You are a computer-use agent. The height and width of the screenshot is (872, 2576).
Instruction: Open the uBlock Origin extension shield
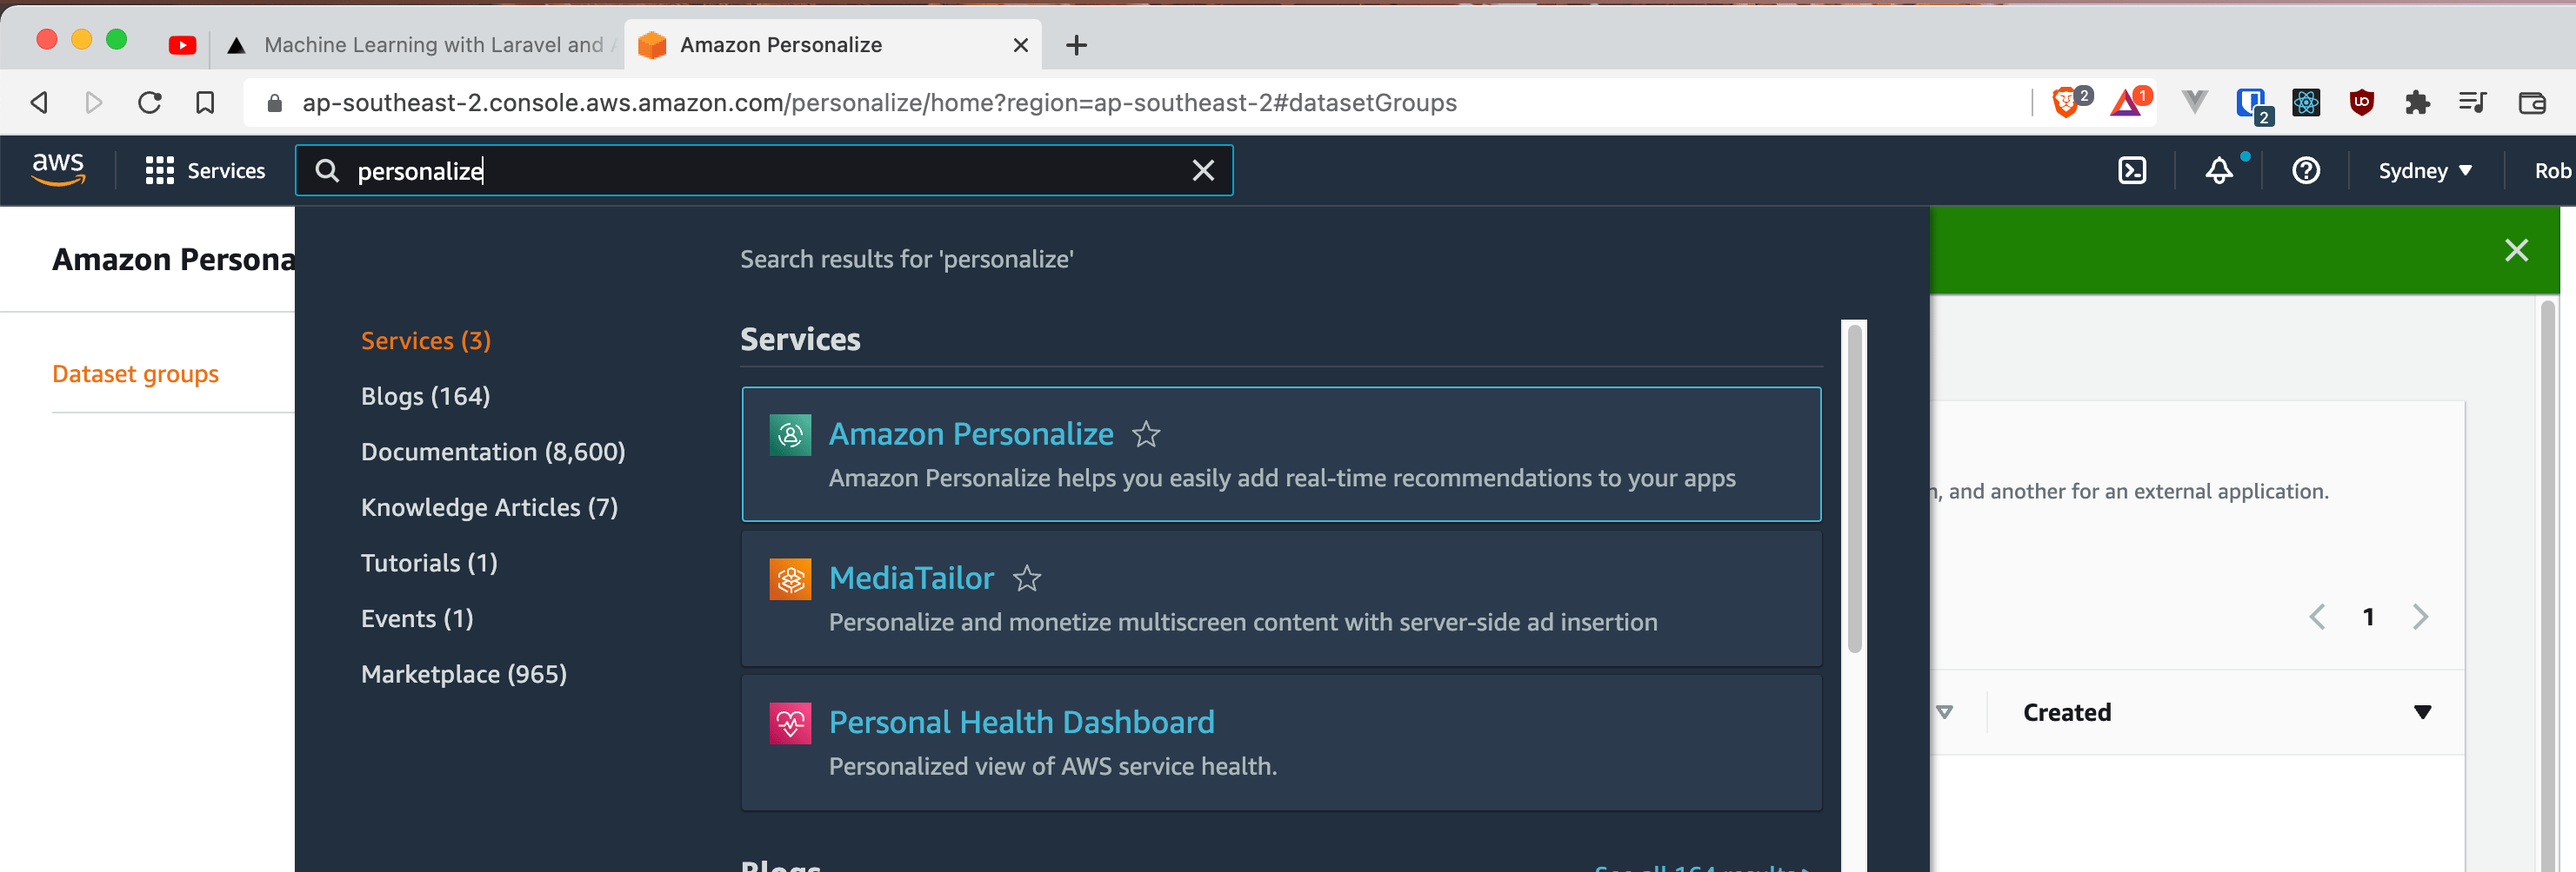tap(2362, 102)
